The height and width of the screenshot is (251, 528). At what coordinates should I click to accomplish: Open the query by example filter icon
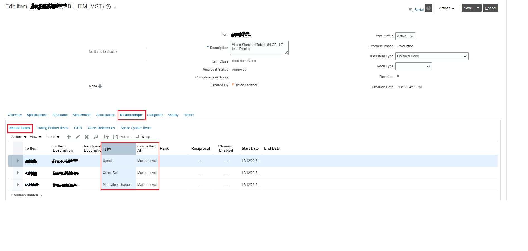coord(106,137)
